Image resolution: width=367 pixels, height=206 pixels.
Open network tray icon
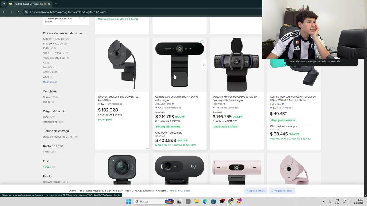pyautogui.click(x=345, y=201)
